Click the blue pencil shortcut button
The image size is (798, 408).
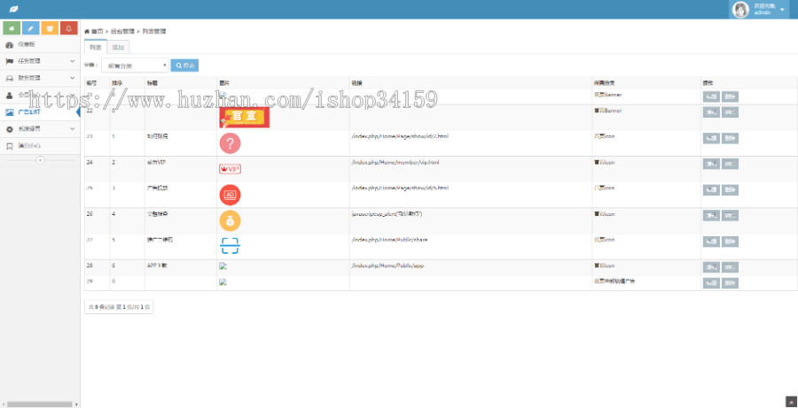(x=30, y=27)
